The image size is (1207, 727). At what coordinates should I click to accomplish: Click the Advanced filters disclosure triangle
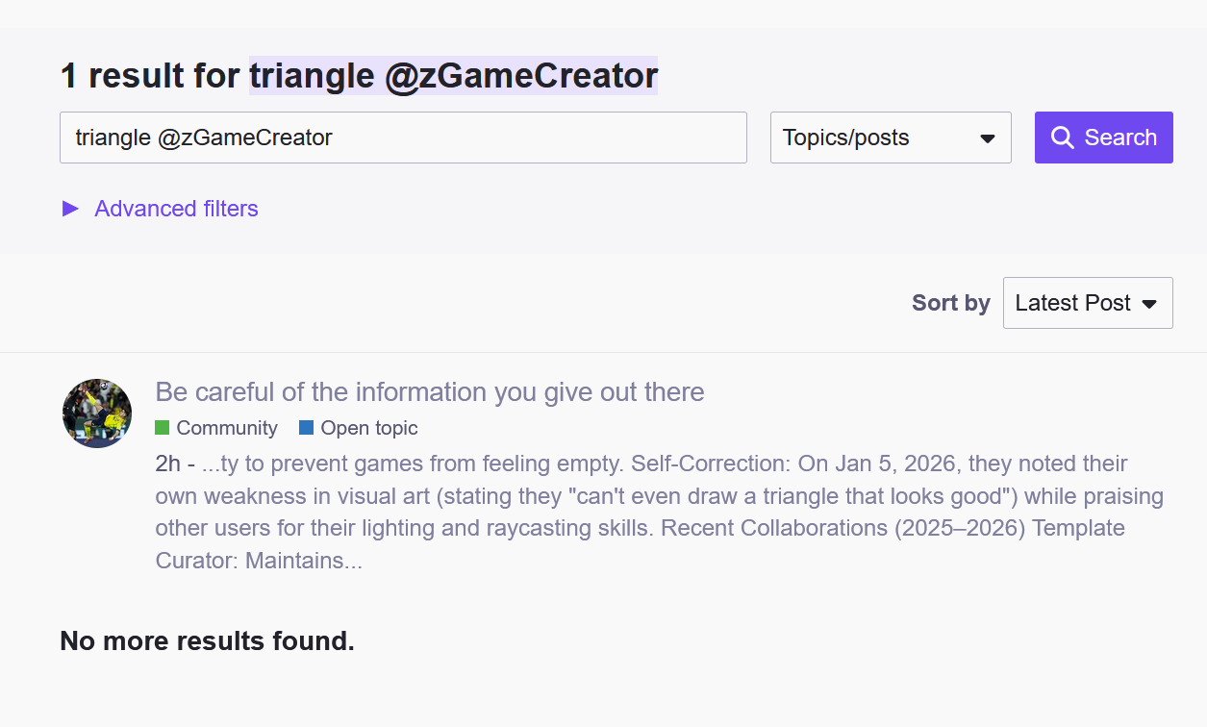click(70, 209)
